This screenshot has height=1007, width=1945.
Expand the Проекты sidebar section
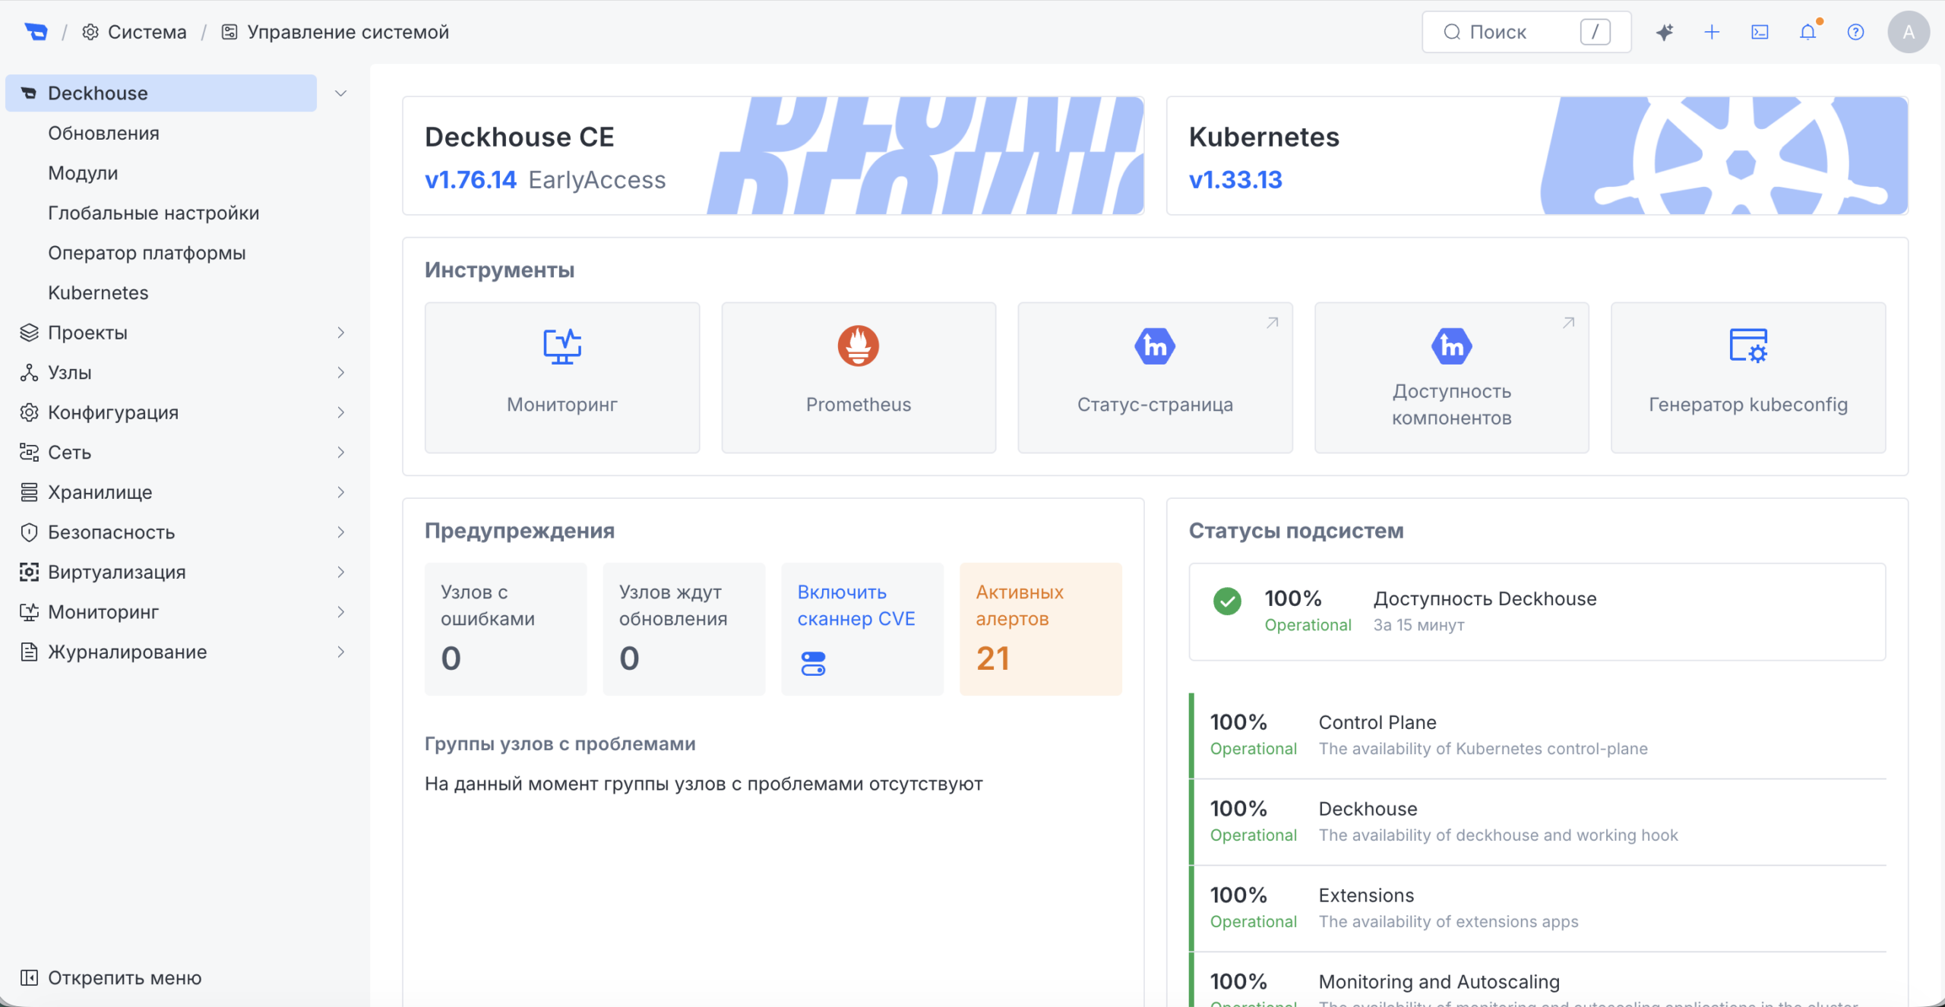click(341, 333)
